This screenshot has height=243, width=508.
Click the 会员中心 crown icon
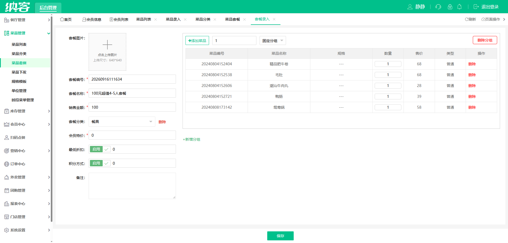7,124
